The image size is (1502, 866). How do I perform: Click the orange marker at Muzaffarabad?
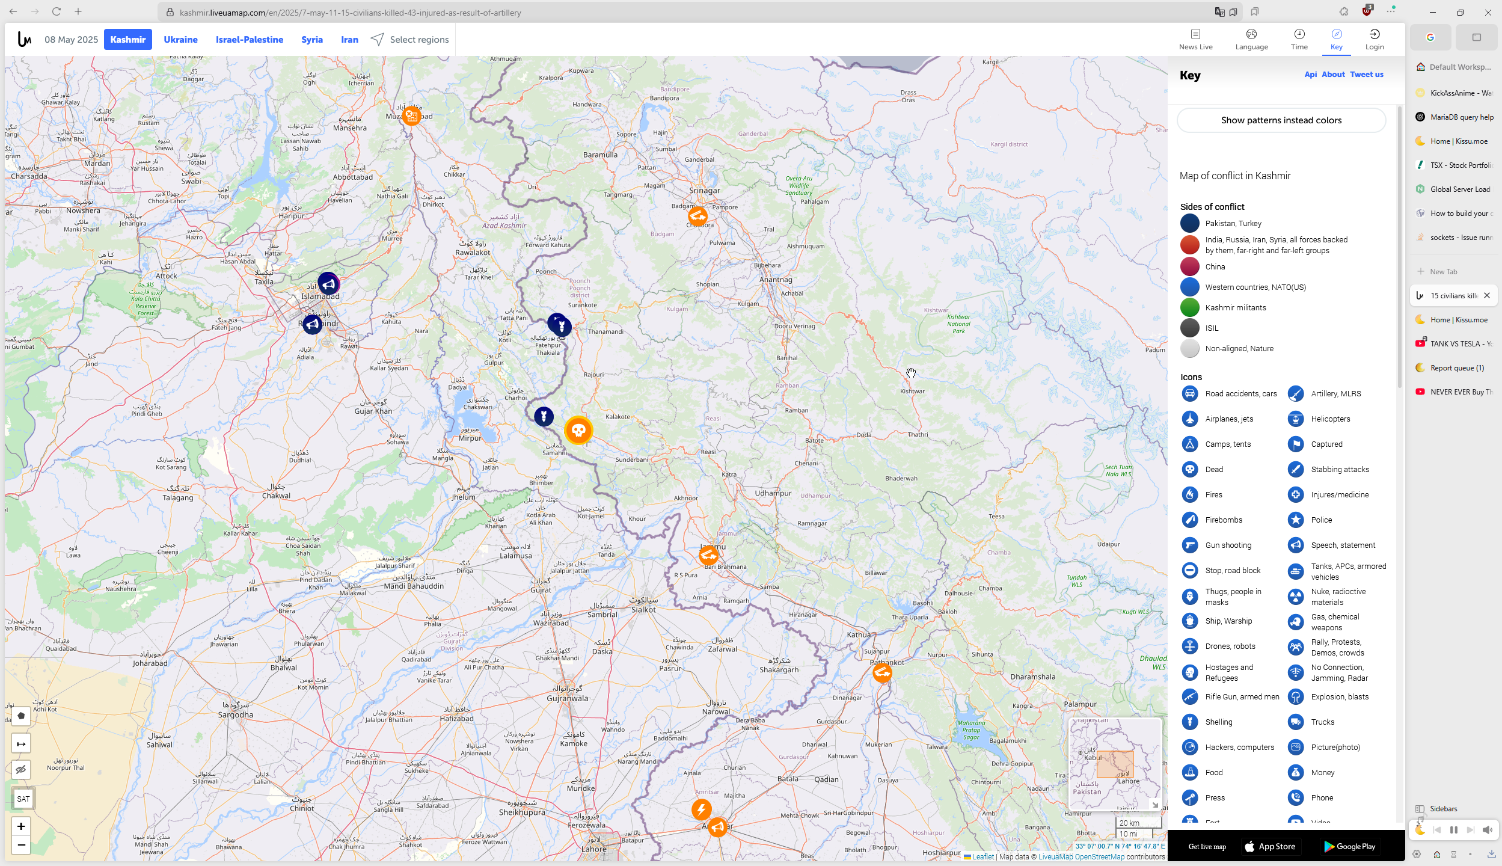point(411,115)
